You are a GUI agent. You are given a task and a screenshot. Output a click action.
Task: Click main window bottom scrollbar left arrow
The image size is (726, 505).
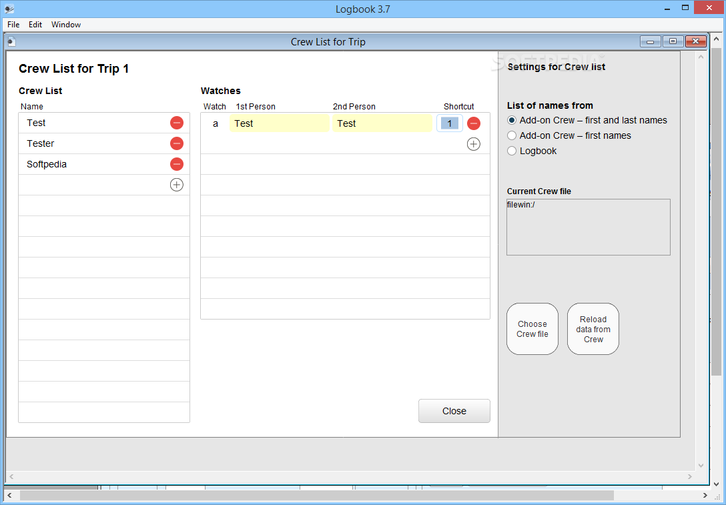tap(10, 496)
